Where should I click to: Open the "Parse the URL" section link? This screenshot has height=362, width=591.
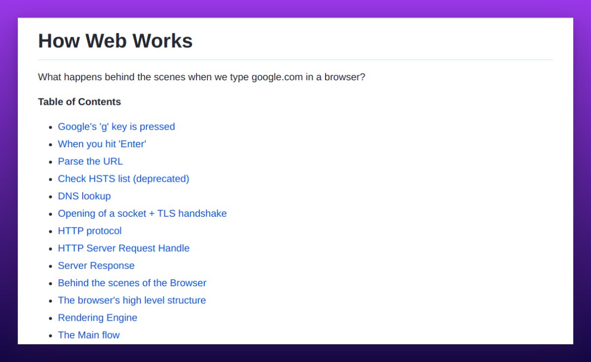pos(90,161)
